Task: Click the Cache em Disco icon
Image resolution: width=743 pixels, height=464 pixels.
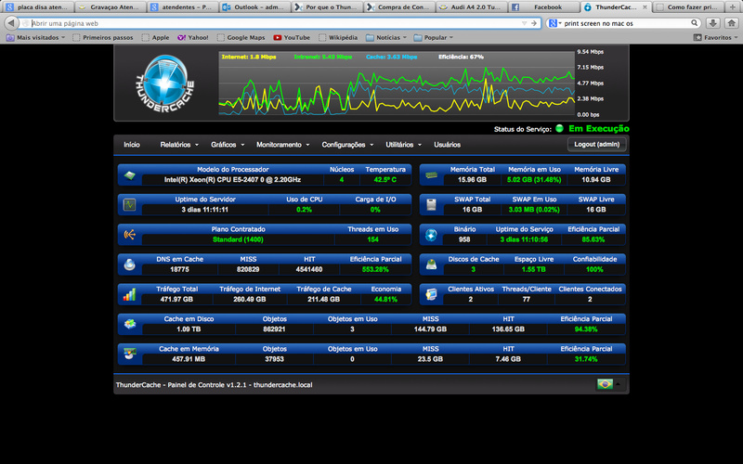Action: tap(129, 324)
